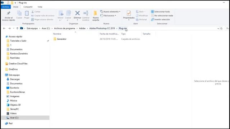Open the RainbowZoneIntro folder
The height and width of the screenshot is (129, 230).
click(19, 54)
